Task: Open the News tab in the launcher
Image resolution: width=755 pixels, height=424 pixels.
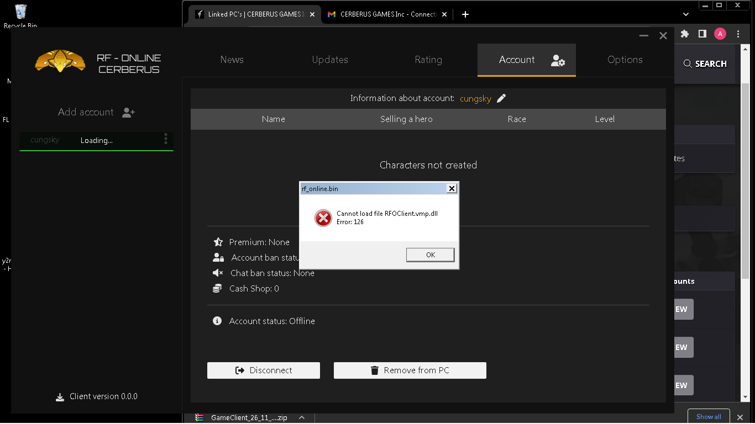Action: [x=232, y=60]
